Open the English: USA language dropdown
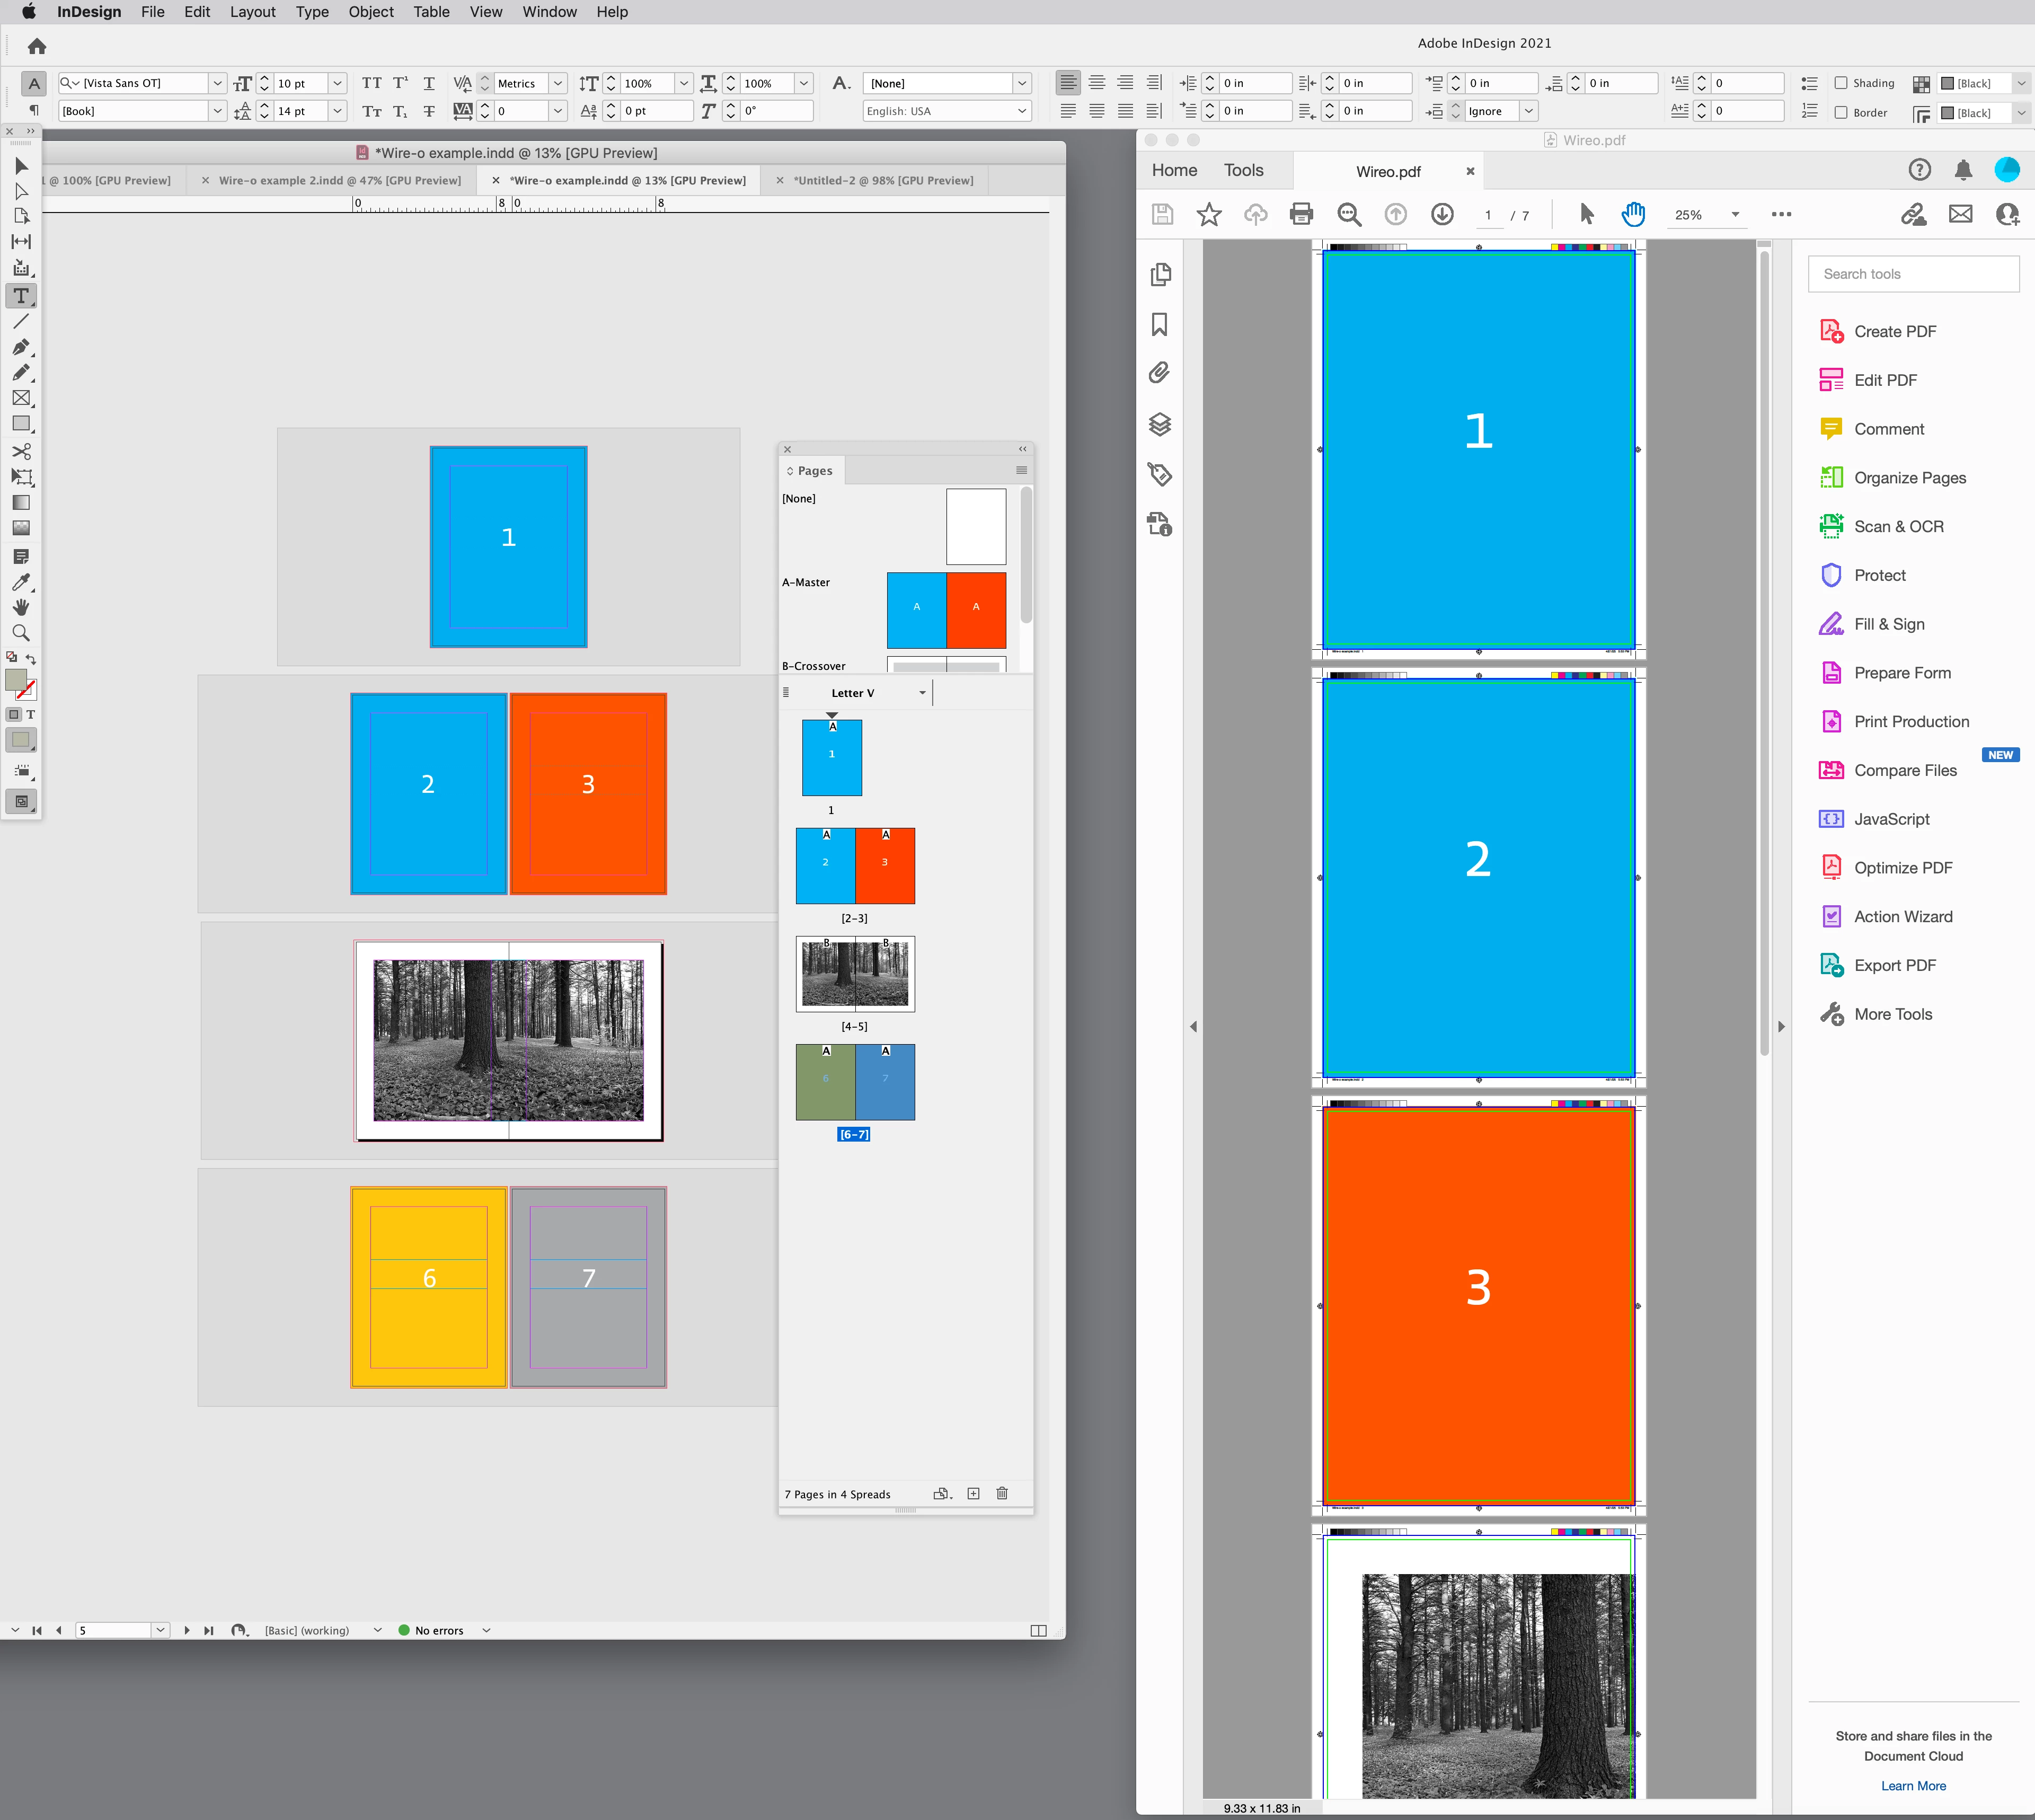Screen dimensions: 2035x1820 [x=1022, y=111]
